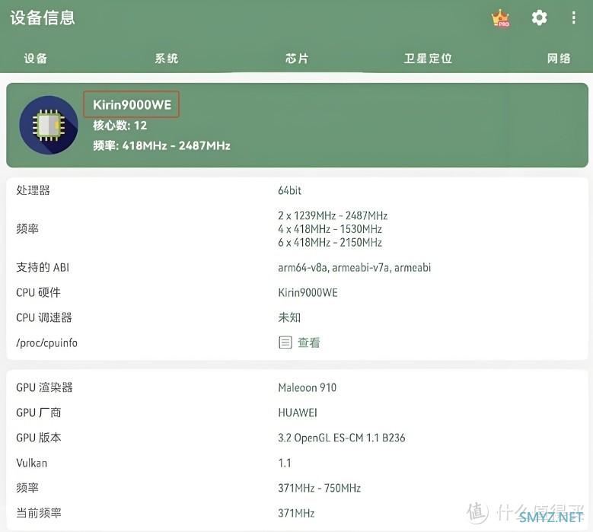
Task: Click 查看 link for /proc/cpuinfo
Action: pos(308,342)
